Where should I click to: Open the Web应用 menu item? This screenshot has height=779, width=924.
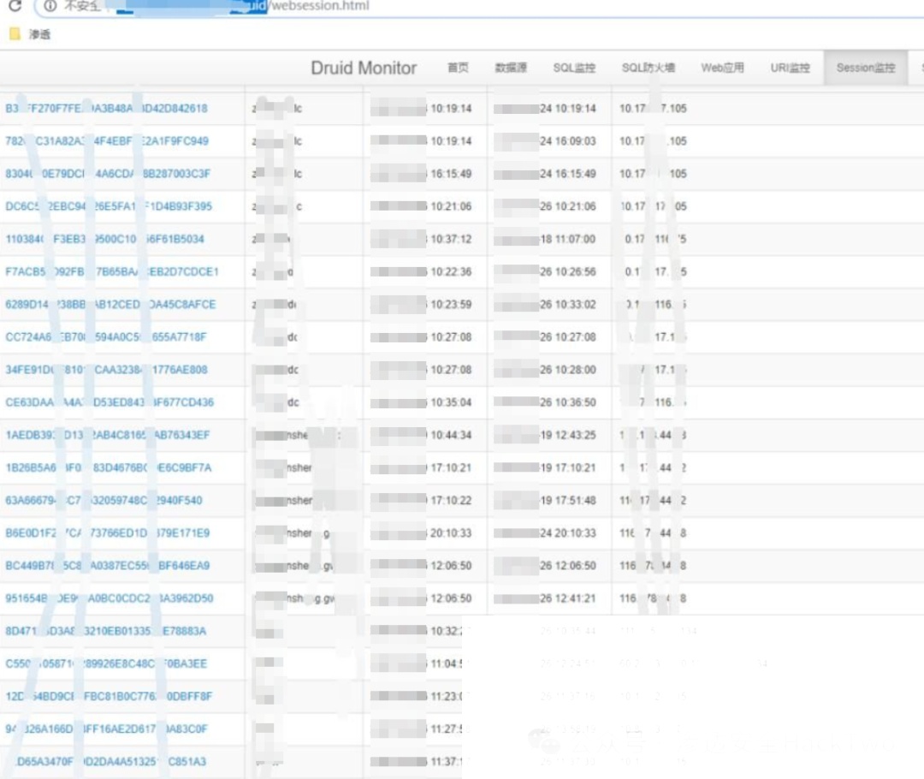point(722,68)
